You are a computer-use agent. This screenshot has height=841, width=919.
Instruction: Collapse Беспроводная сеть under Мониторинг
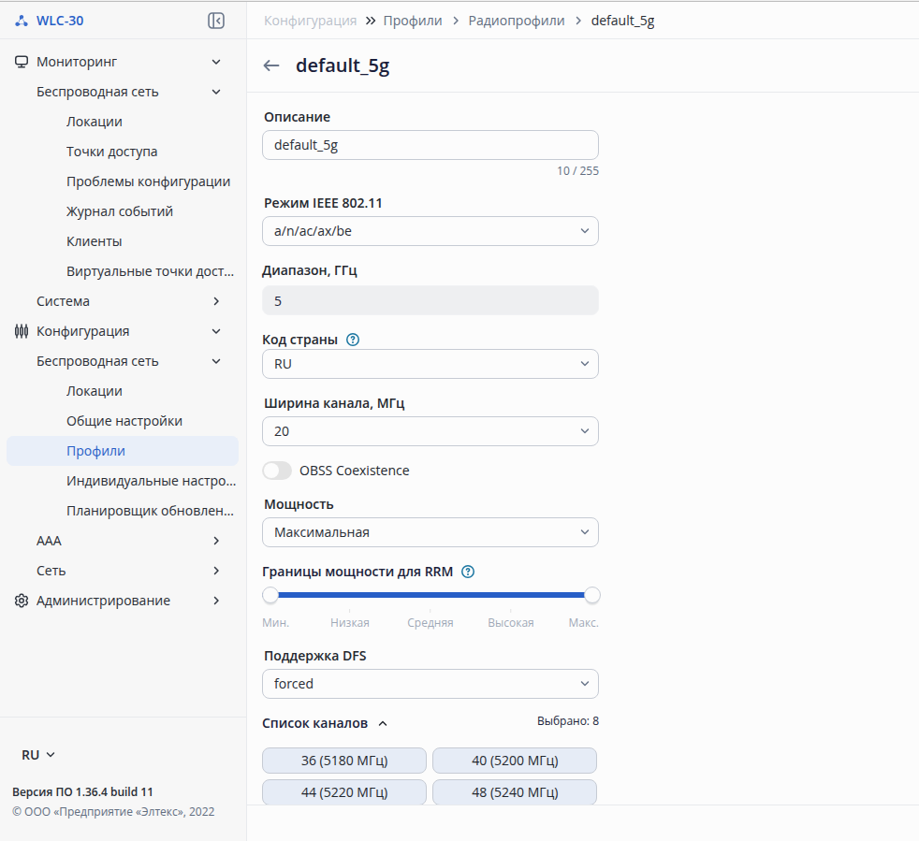[x=216, y=92]
